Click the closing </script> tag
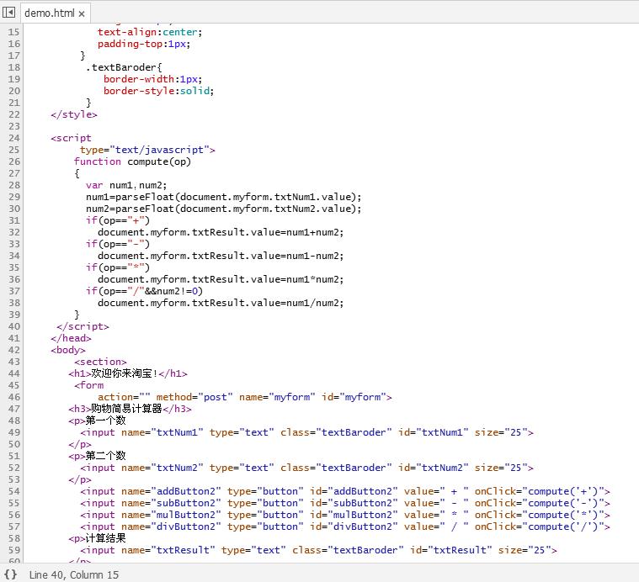639x582 pixels. 83,326
